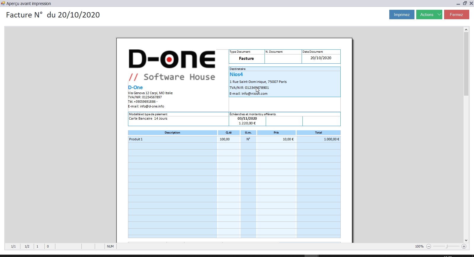Click the Nios4 recipient name
The width and height of the screenshot is (474, 257).
236,75
